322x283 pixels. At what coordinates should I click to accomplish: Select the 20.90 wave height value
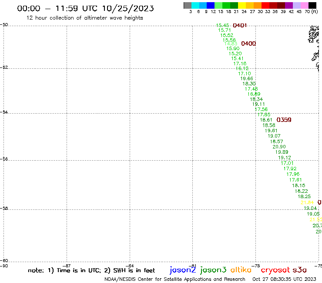[279, 147]
